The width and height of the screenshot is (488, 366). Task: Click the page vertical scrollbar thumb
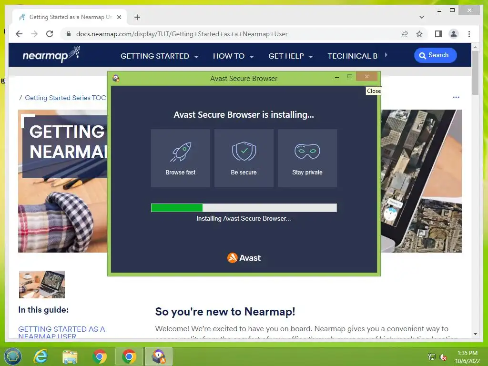coord(475,73)
